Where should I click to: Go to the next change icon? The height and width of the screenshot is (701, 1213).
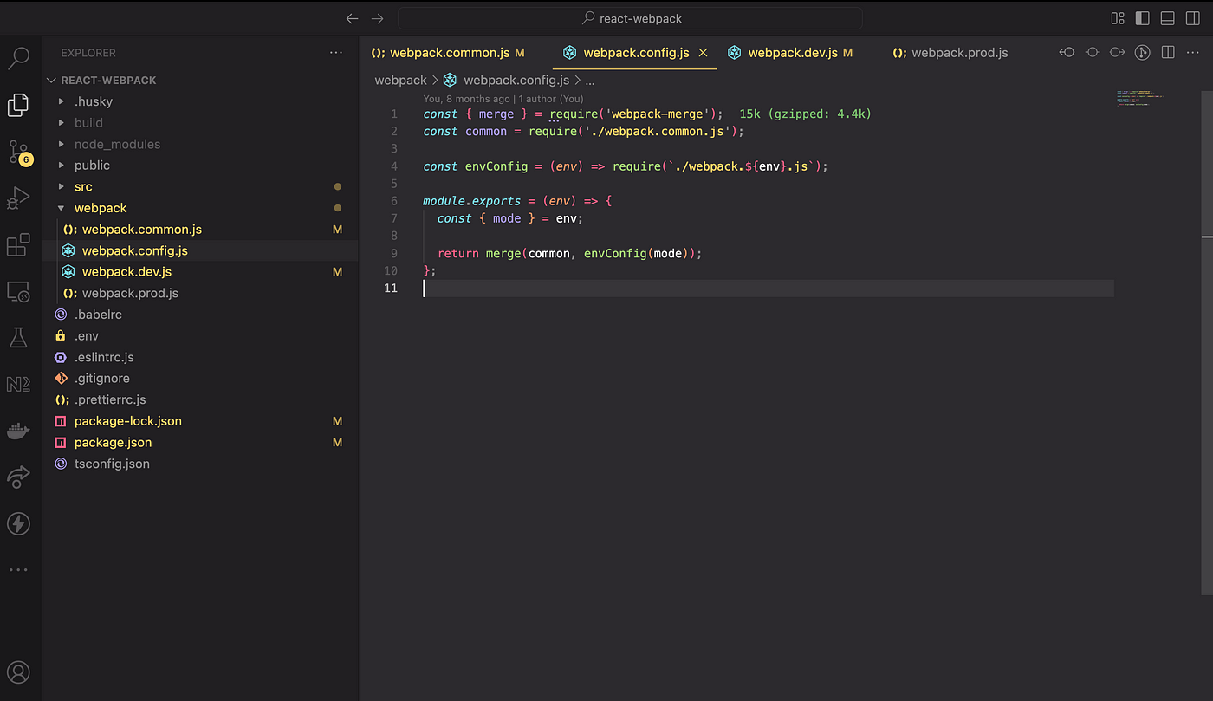click(x=1118, y=52)
